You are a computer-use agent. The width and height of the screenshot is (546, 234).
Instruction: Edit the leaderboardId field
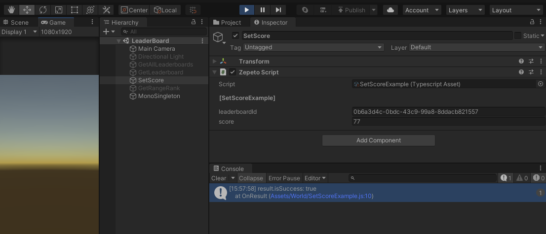tap(448, 112)
